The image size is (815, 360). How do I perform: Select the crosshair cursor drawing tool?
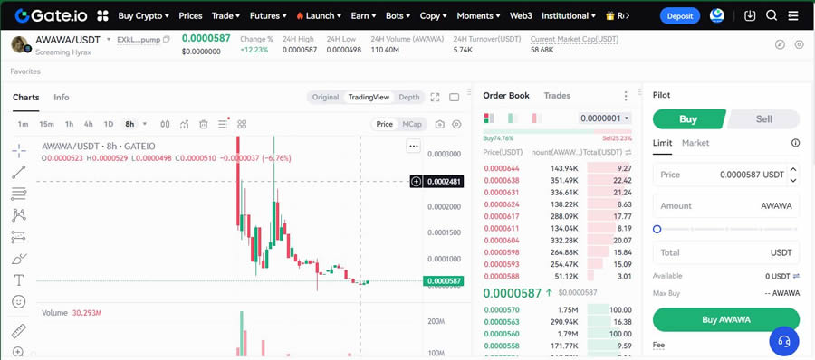point(19,151)
